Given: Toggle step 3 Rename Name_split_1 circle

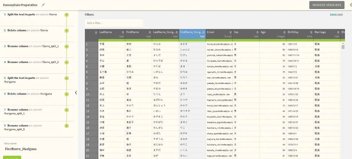Looking at the screenshot, I should [x=66, y=47].
